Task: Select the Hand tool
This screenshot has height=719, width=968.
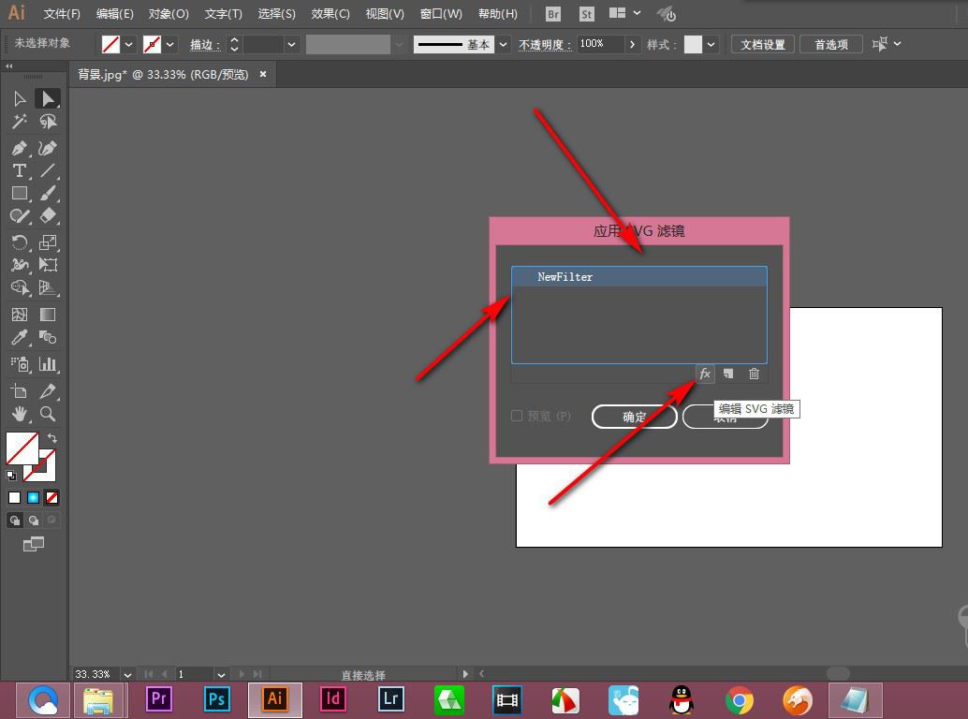Action: (19, 414)
